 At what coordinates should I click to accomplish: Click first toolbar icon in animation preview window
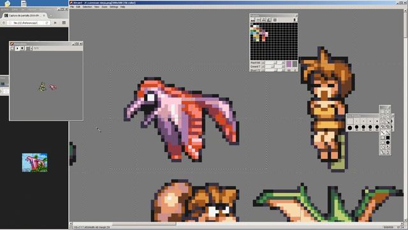[x=12, y=49]
